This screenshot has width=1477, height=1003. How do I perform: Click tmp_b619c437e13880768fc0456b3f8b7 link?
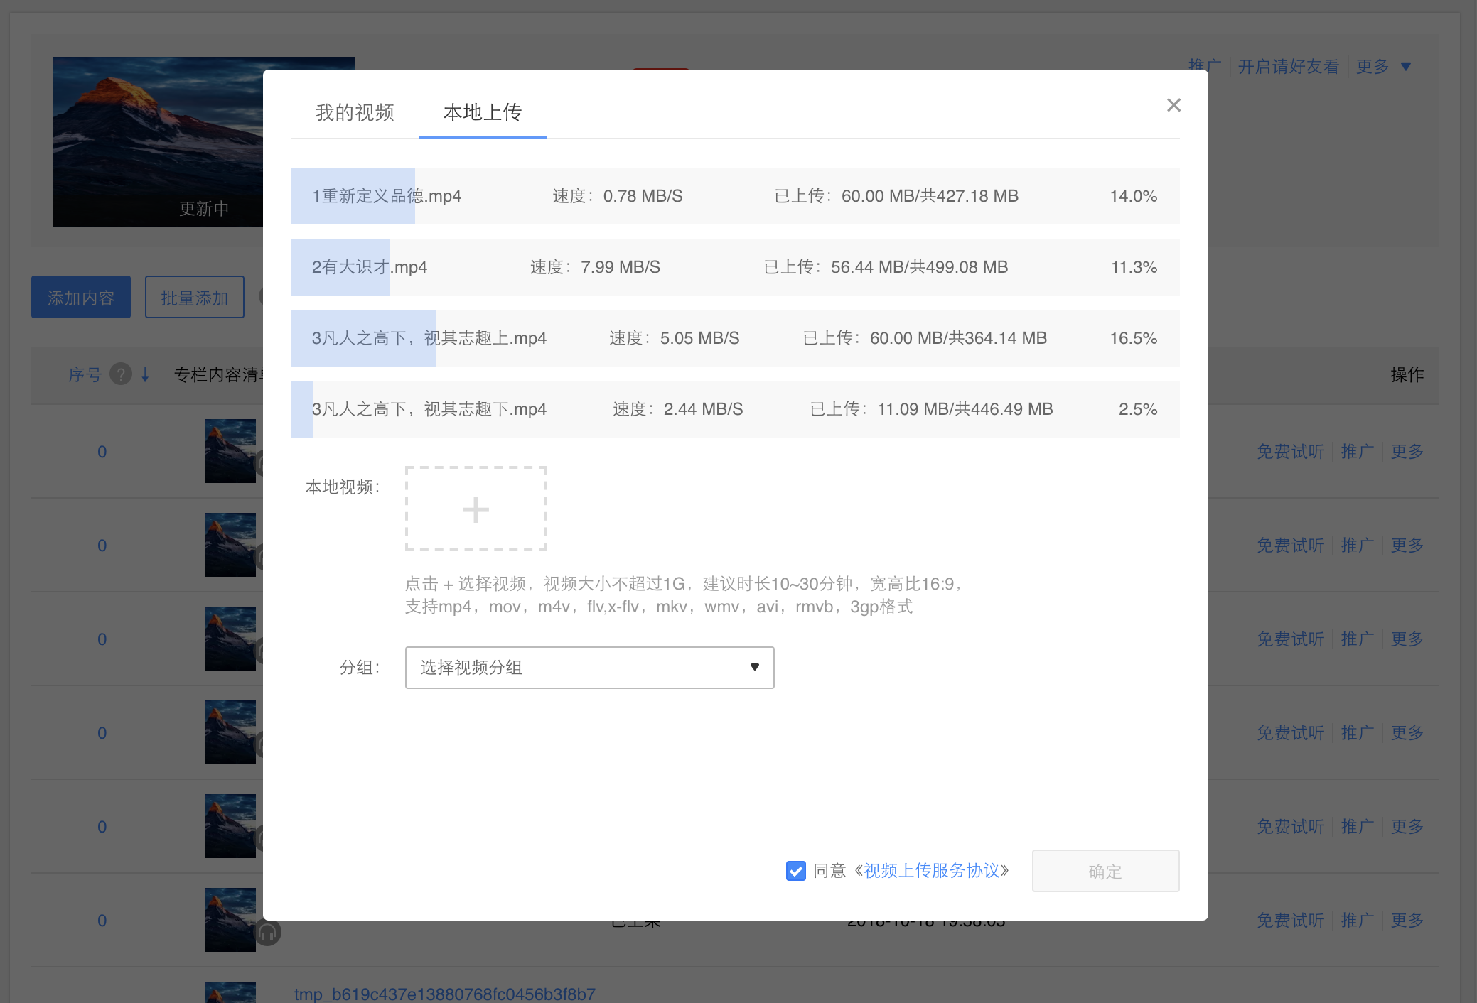click(445, 994)
